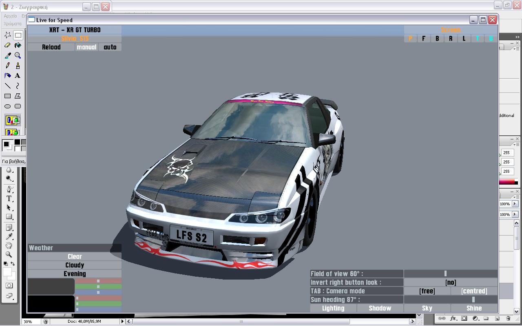Viewport: 522px width, 326px height.
Task: Select the Photoshop Pen tool
Action: coord(9,189)
